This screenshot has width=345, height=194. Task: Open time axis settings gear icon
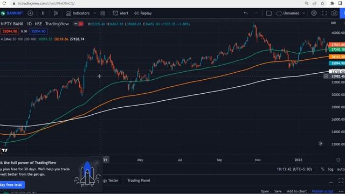pyautogui.click(x=338, y=160)
